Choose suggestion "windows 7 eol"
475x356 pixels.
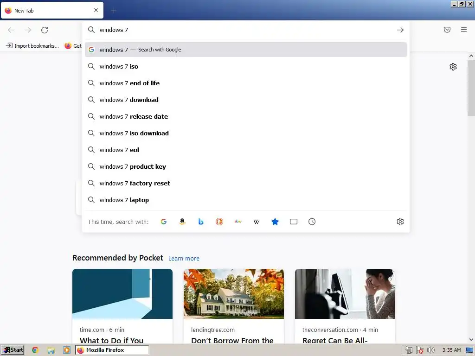[246, 150]
